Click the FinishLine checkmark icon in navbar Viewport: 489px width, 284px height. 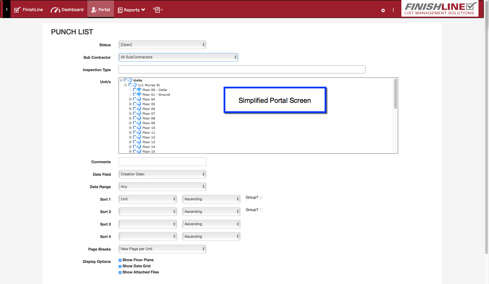tap(17, 10)
